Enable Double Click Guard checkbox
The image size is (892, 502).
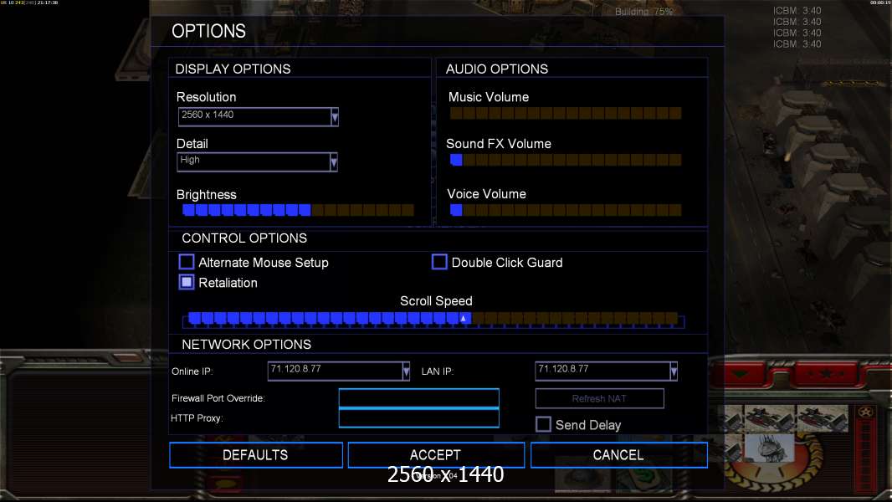pyautogui.click(x=439, y=262)
